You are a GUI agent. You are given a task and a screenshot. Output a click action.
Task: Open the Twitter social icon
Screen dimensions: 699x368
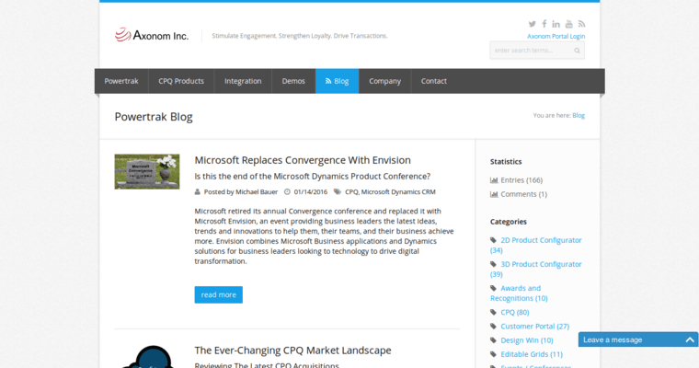[532, 24]
